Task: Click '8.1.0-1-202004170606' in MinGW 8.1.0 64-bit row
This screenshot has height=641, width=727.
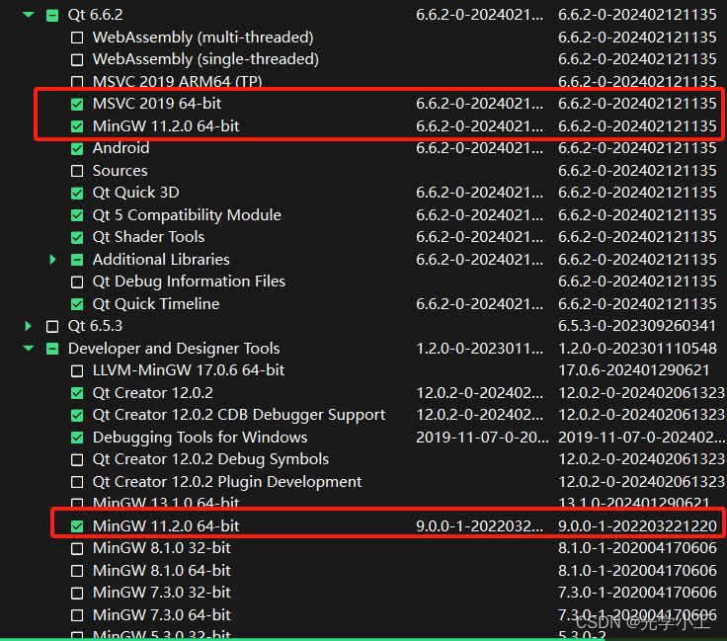Action: (637, 570)
